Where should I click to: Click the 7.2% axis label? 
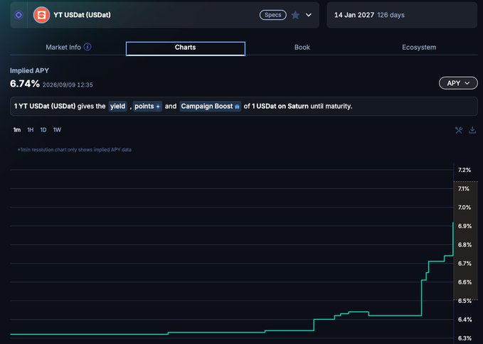pyautogui.click(x=465, y=170)
